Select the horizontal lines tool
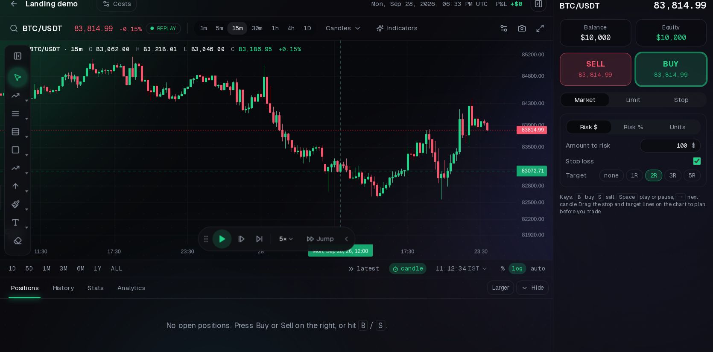 point(15,113)
